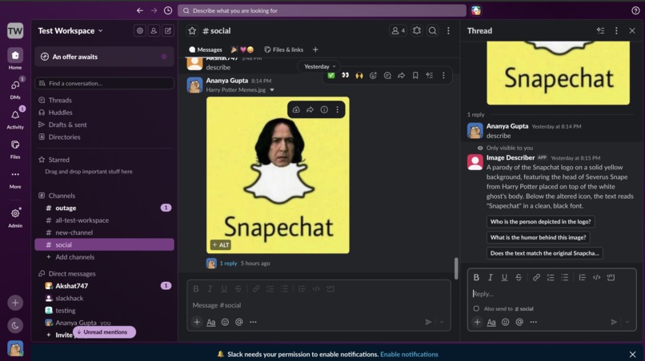Click the compose new message icon
Image resolution: width=645 pixels, height=361 pixels.
168,30
